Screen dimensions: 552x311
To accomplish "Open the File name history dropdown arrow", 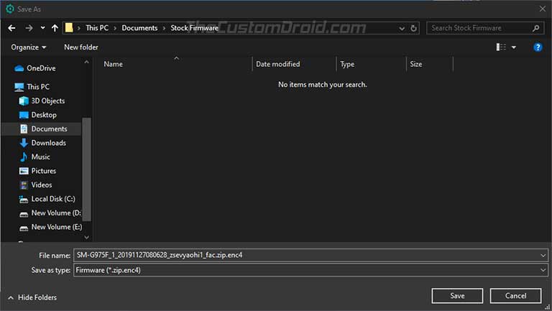I will (x=543, y=256).
